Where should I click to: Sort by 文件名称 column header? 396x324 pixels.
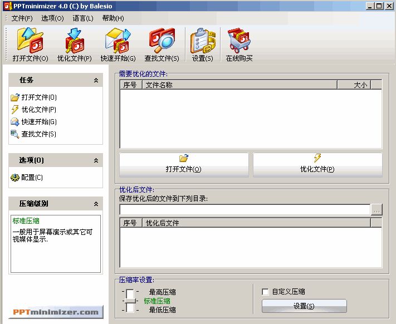click(x=239, y=85)
